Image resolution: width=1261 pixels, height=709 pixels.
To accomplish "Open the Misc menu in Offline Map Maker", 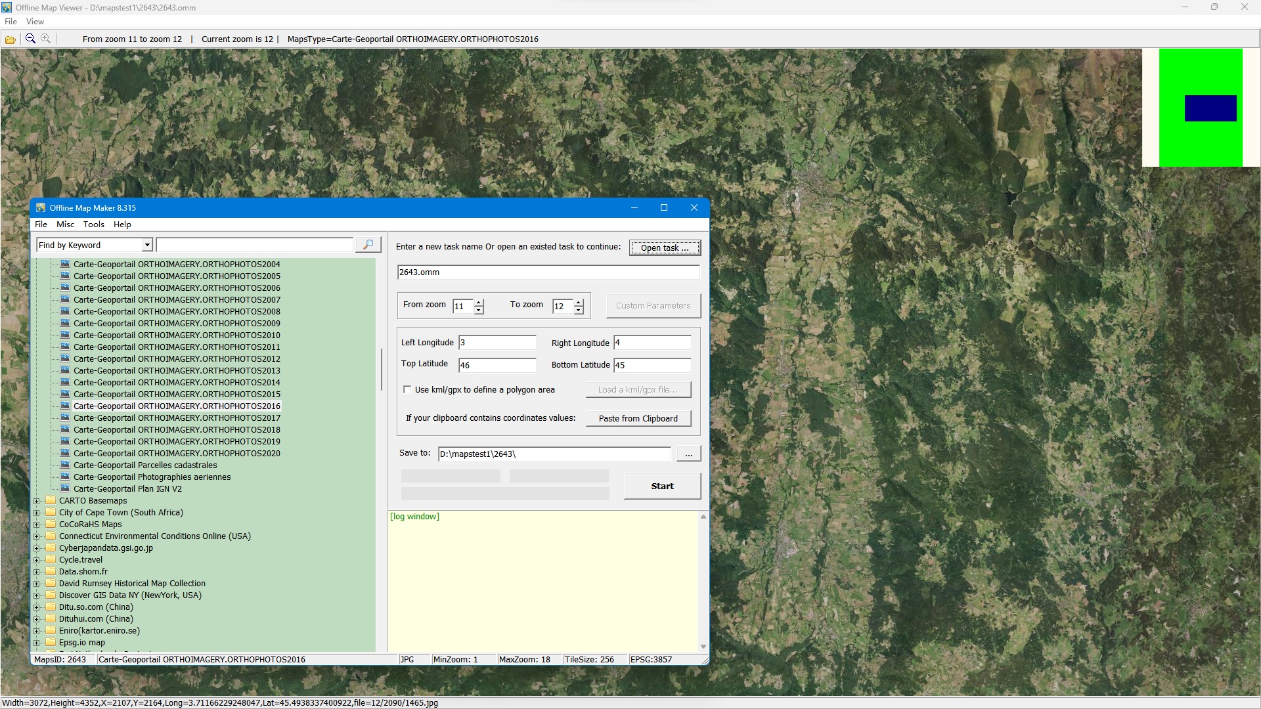I will (65, 225).
